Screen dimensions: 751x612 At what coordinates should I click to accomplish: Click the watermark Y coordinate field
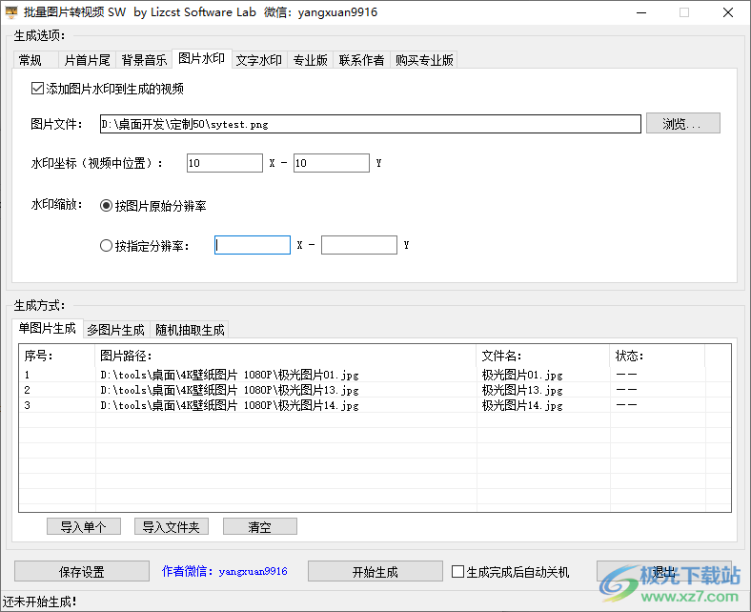click(331, 163)
